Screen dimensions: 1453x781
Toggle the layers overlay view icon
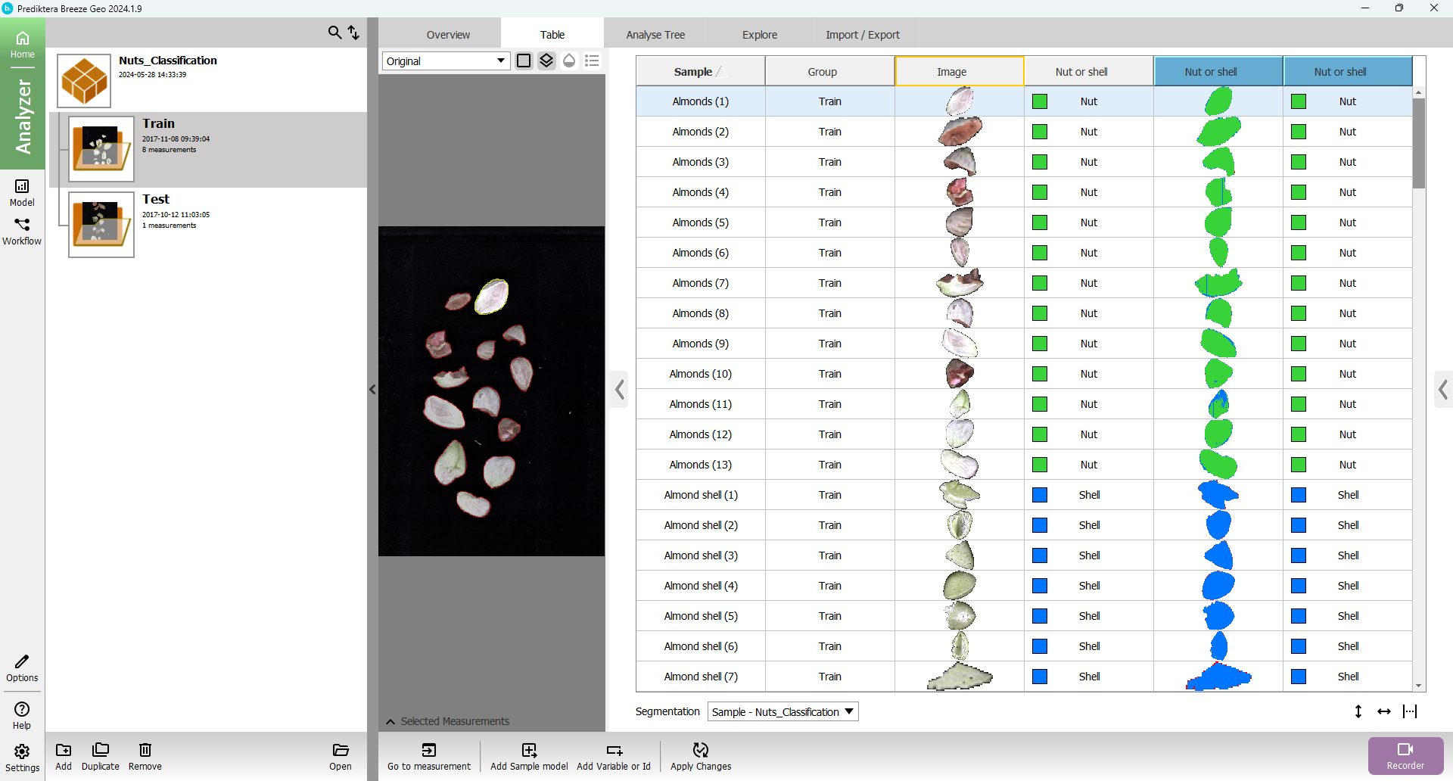point(546,61)
